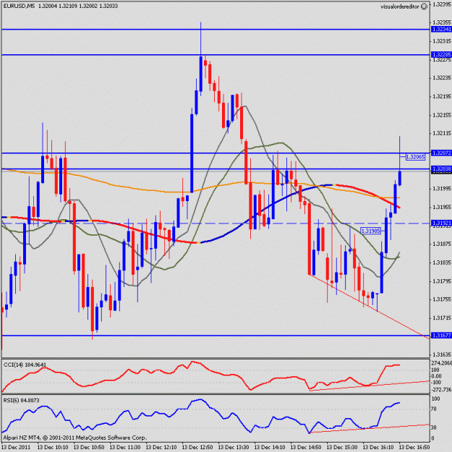Click the 13 Dec 14:50 time label

pyautogui.click(x=306, y=447)
